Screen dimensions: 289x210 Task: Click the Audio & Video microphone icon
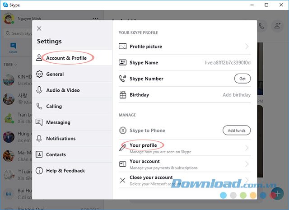[x=39, y=90]
